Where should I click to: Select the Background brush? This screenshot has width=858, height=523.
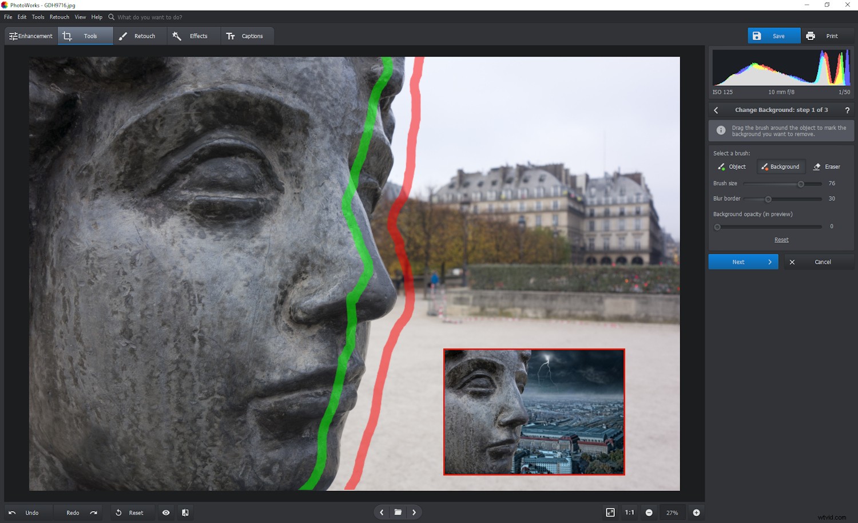click(x=781, y=167)
